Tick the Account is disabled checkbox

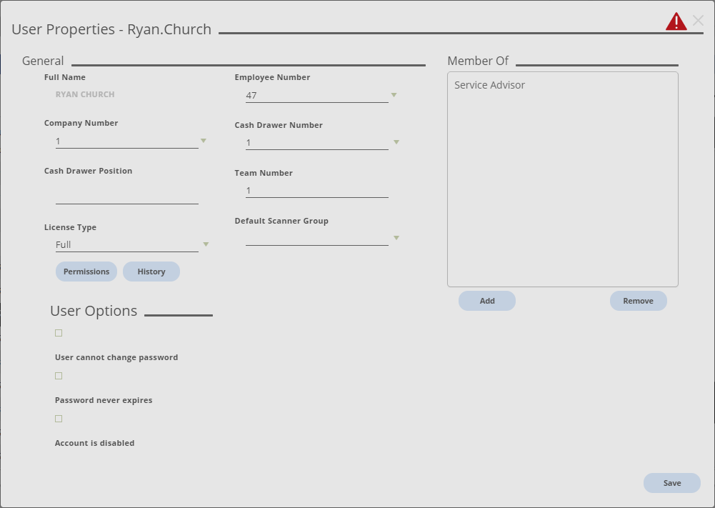pos(59,419)
